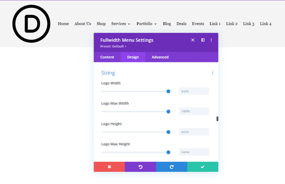
Task: Open the Blog menu item
Action: [x=167, y=24]
